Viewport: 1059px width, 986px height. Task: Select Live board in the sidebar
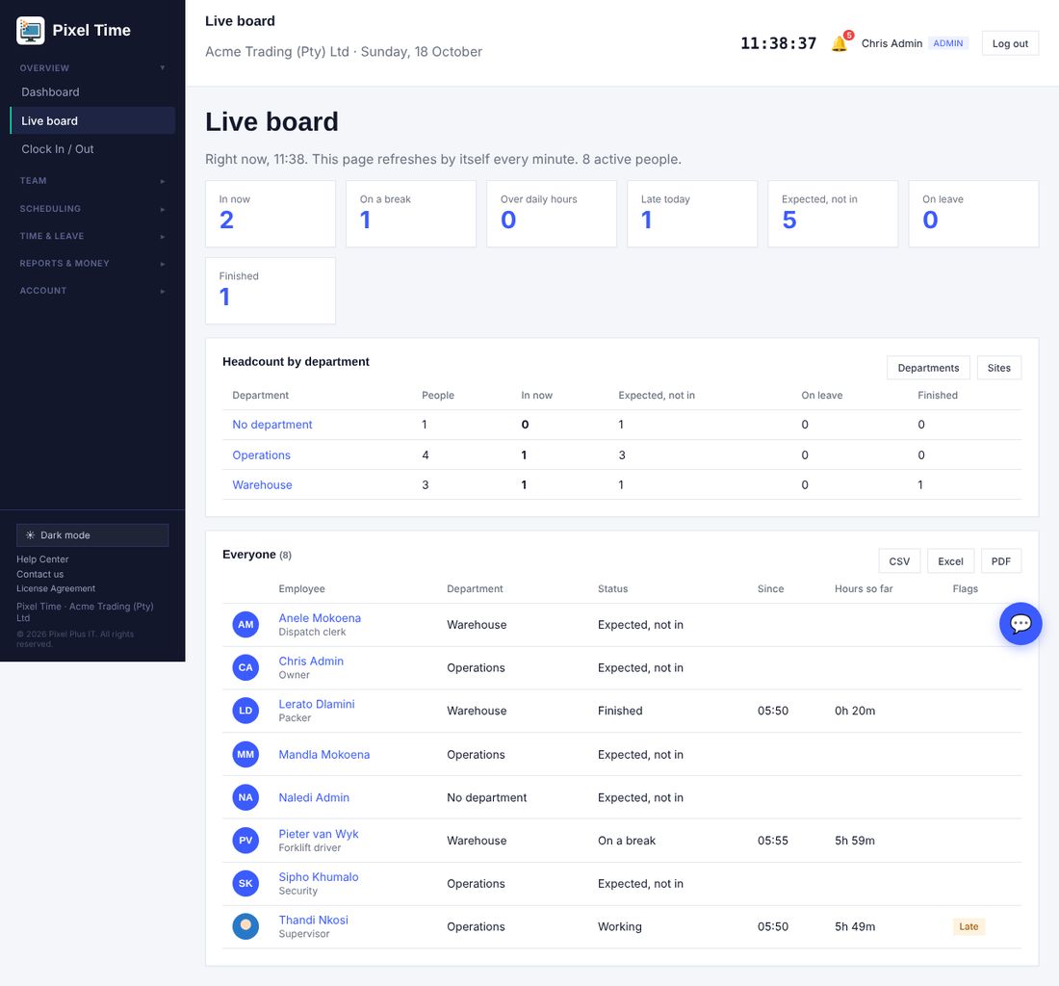tap(92, 120)
